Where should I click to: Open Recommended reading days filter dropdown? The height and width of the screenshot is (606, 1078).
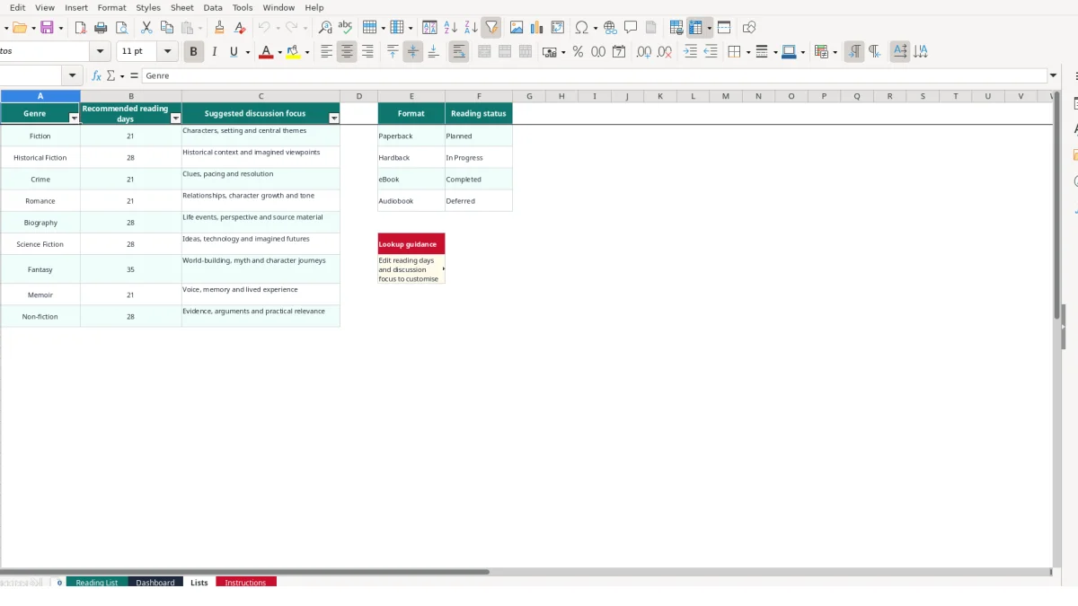tap(176, 119)
